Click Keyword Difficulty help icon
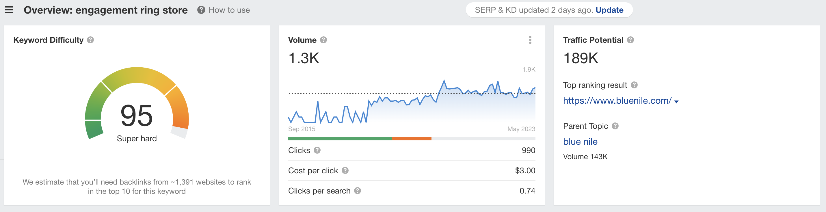The image size is (826, 212). pyautogui.click(x=90, y=40)
